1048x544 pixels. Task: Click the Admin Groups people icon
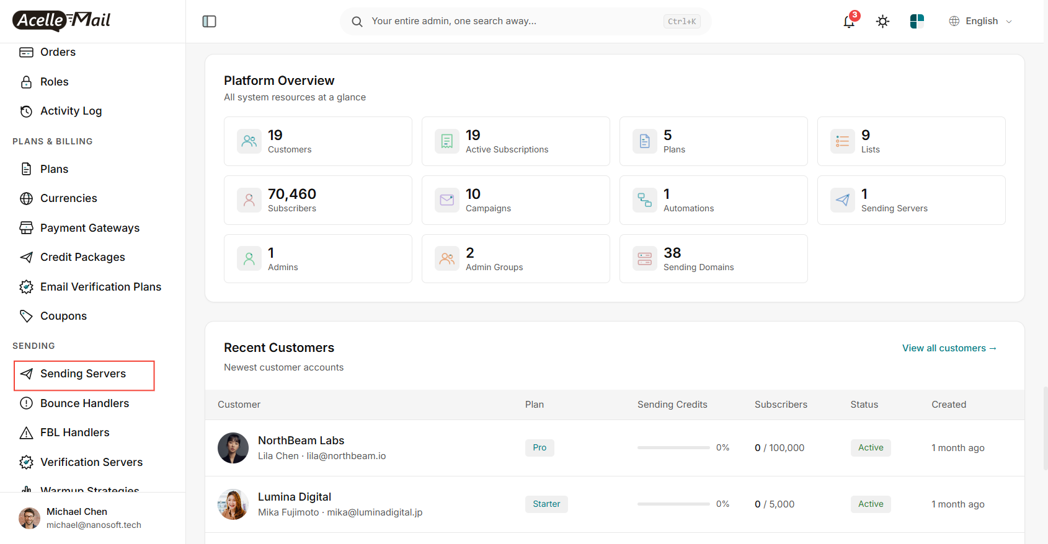(447, 259)
